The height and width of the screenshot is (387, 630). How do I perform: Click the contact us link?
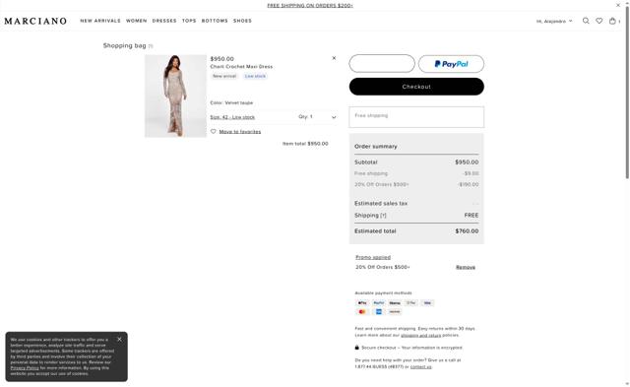click(x=421, y=367)
